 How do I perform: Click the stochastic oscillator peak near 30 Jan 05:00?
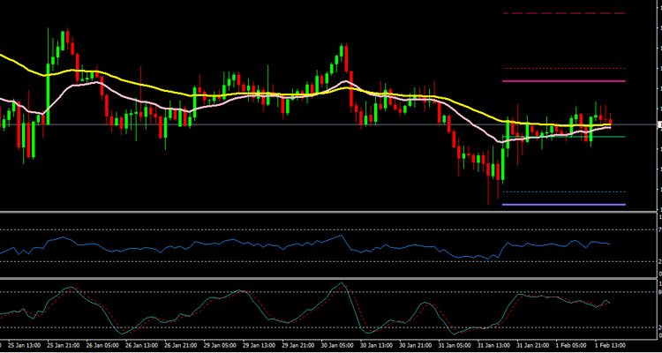[x=341, y=284]
